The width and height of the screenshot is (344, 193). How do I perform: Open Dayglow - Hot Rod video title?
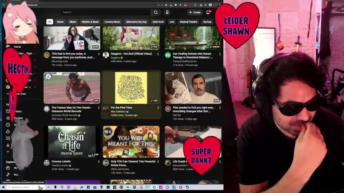[x=131, y=54]
